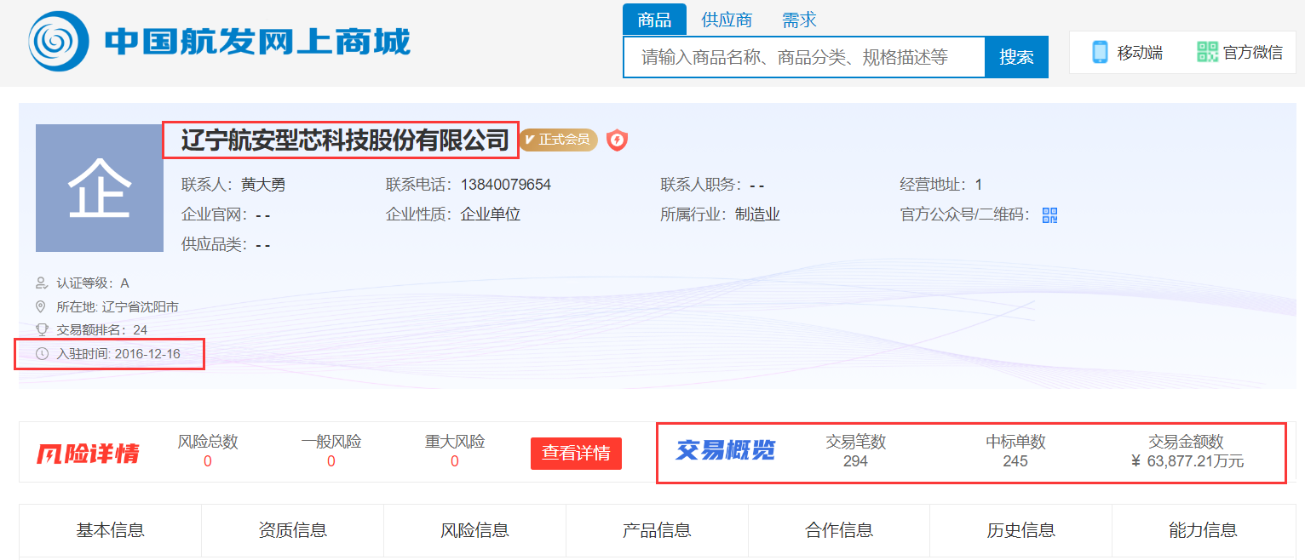Open the 官方公众号/二维码 QR code icon
The height and width of the screenshot is (560, 1305).
click(1049, 214)
